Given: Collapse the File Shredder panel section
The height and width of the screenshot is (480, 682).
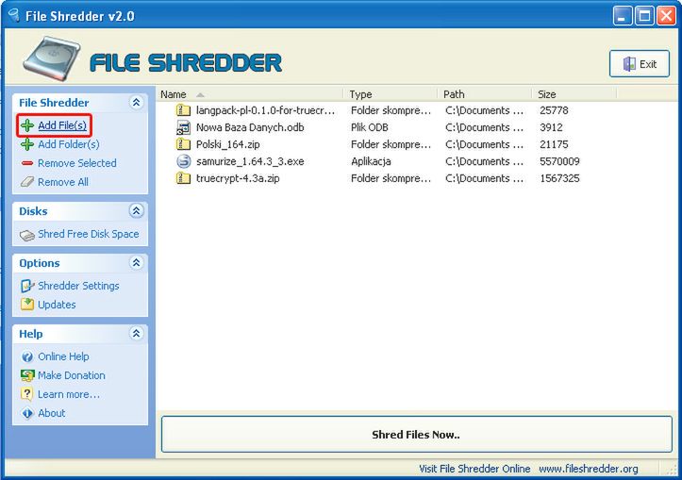Looking at the screenshot, I should tap(136, 102).
